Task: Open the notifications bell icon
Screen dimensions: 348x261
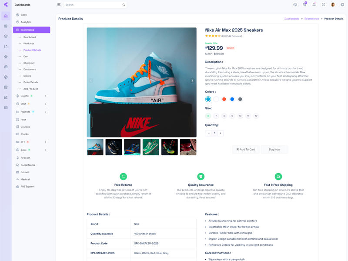Action: point(314,5)
